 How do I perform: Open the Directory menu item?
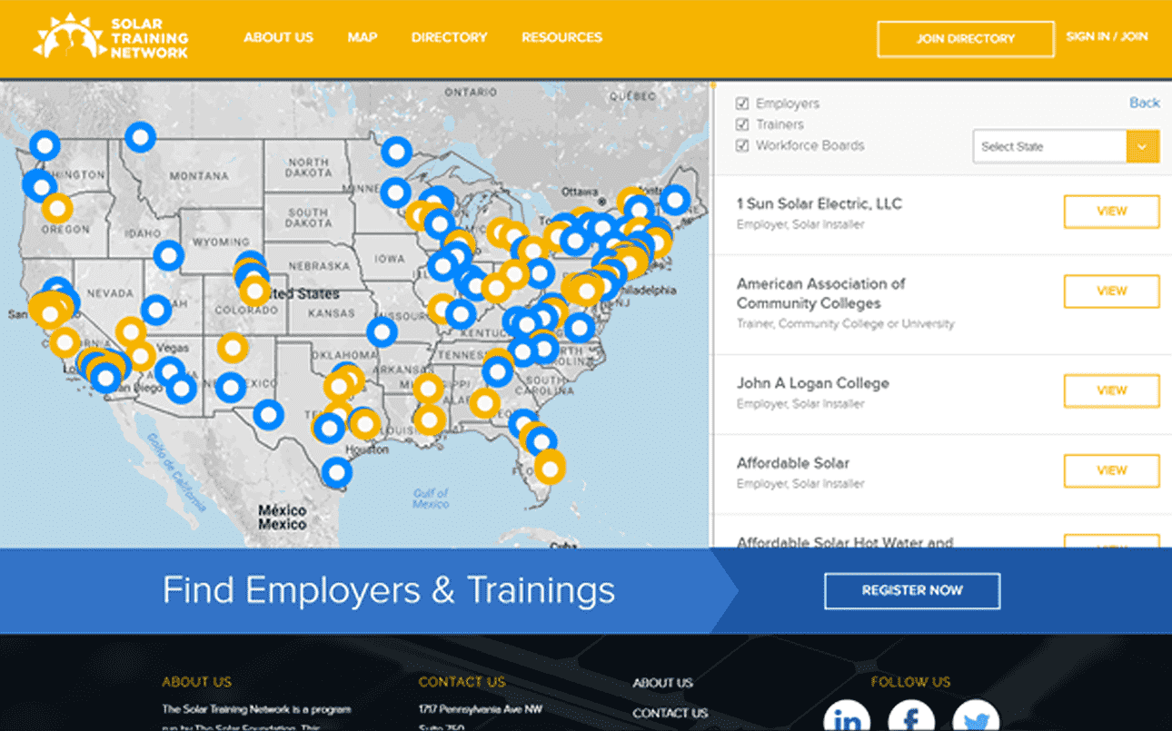449,37
